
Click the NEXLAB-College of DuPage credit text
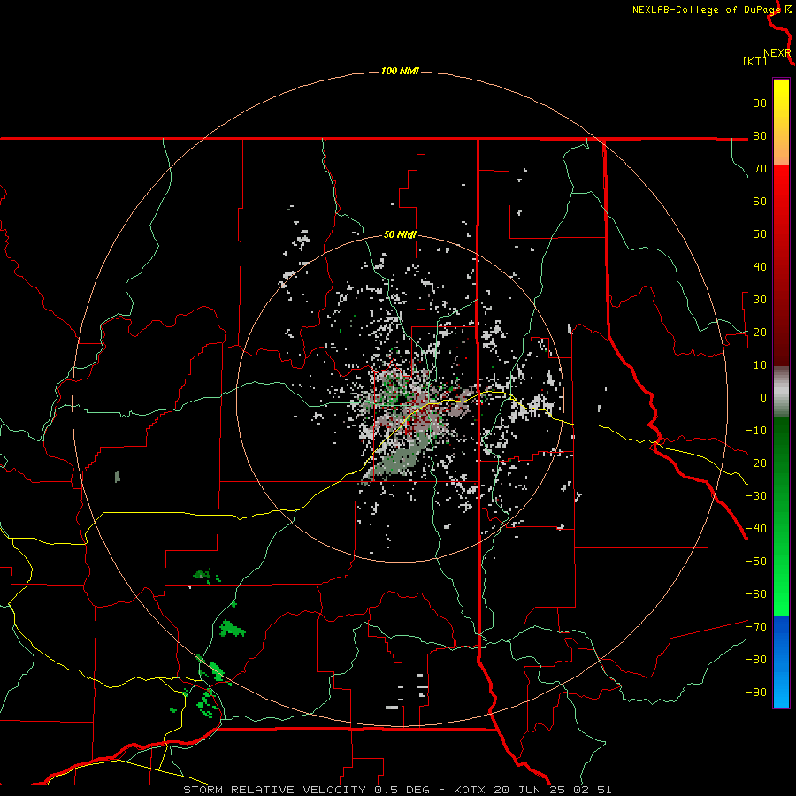708,10
